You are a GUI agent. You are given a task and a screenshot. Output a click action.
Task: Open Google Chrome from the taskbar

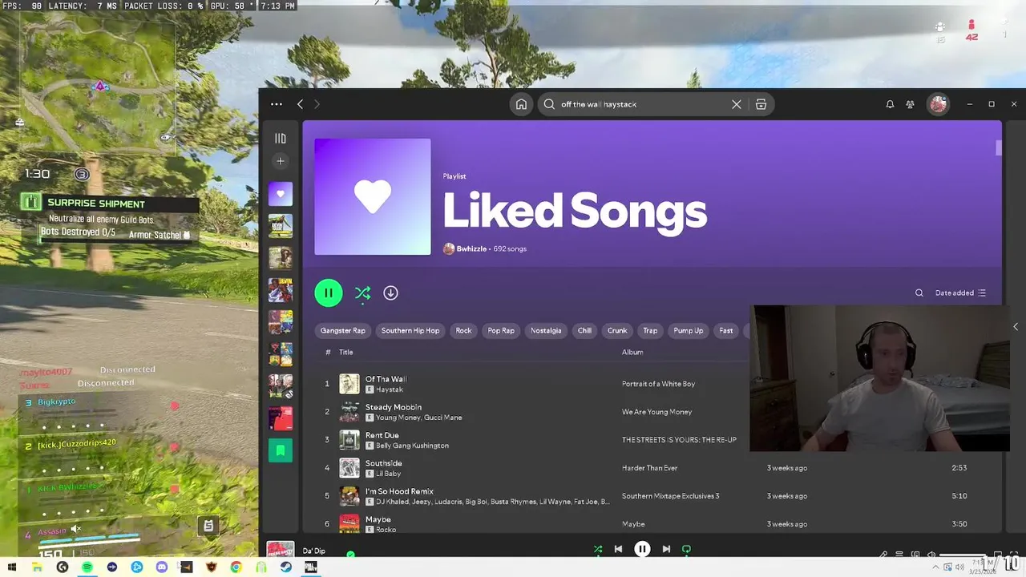(236, 567)
